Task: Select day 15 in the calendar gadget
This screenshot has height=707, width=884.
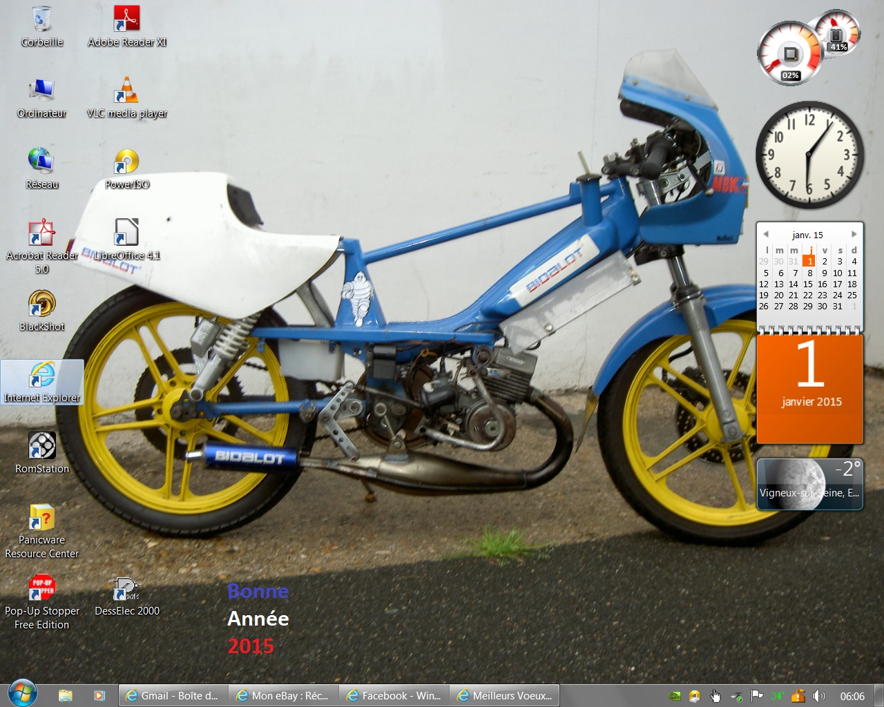Action: coord(808,284)
